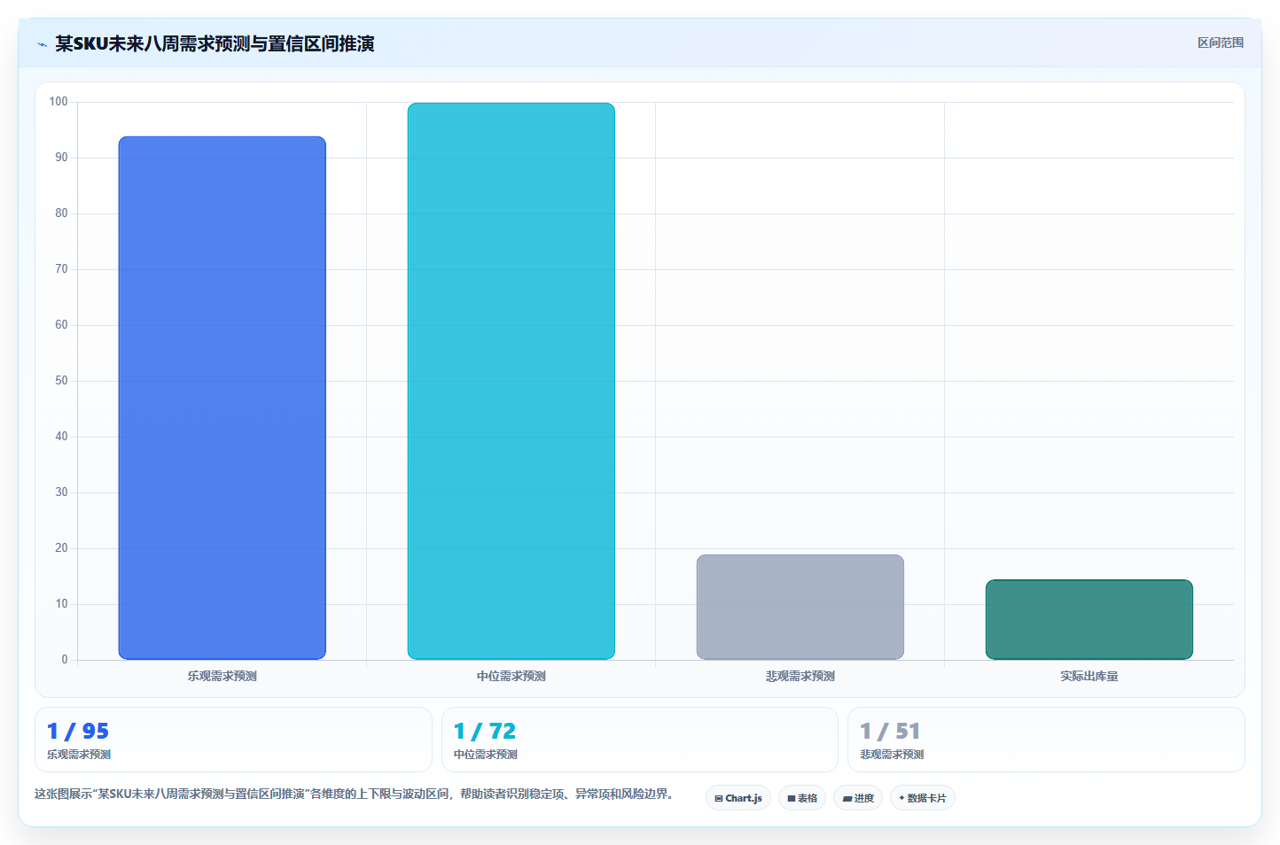Viewport: 1280px width, 845px height.
Task: Click the 实际出库量 x-axis label
Action: coord(1089,676)
